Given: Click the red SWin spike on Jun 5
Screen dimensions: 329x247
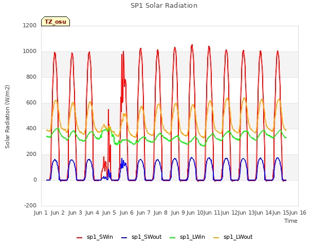Looking at the screenshot, I should (x=108, y=110).
